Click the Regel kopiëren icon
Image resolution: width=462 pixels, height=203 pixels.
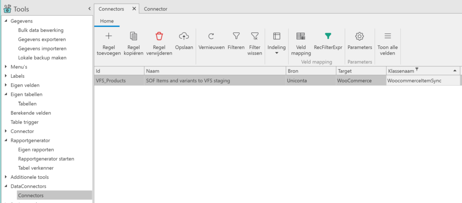tap(134, 36)
